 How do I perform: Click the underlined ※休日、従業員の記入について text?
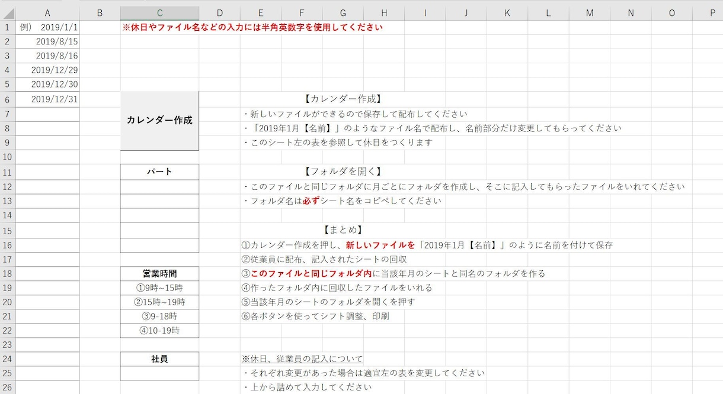pos(302,359)
